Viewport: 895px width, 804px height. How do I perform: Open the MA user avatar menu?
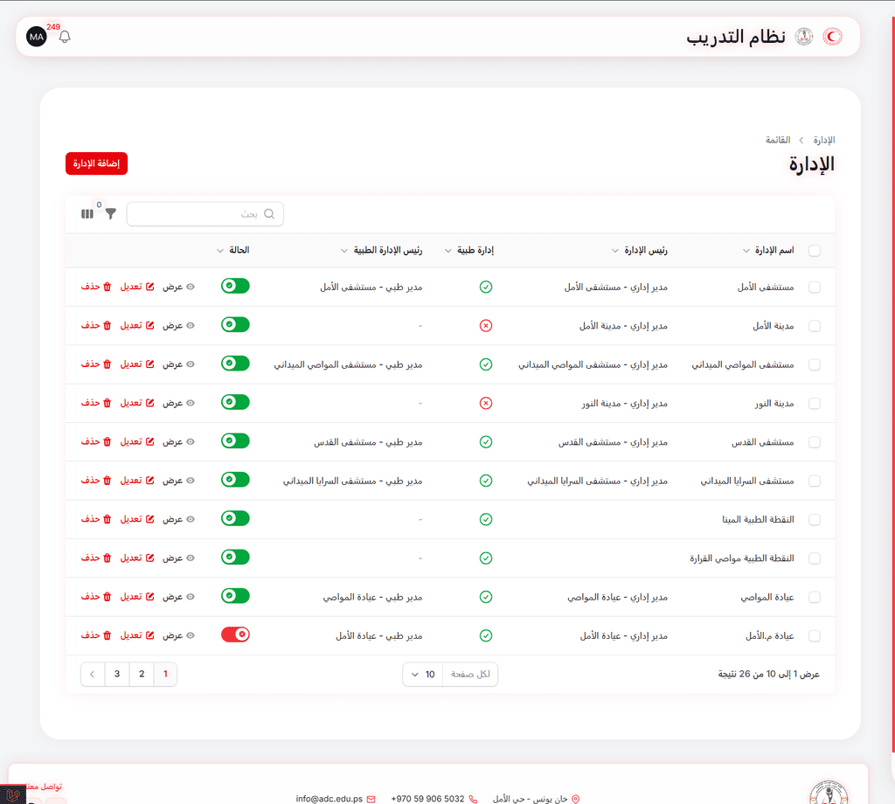pos(37,37)
